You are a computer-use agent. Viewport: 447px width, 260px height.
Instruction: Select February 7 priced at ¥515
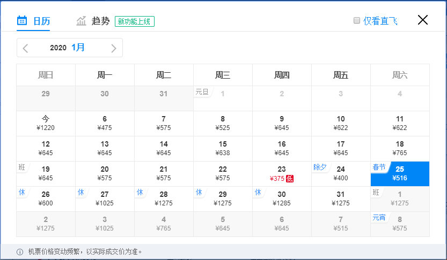(341, 224)
